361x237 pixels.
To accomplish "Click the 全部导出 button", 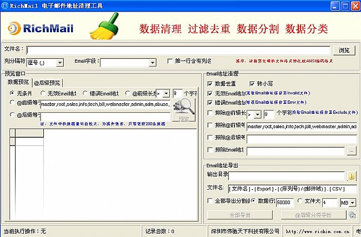I will [x=240, y=215].
